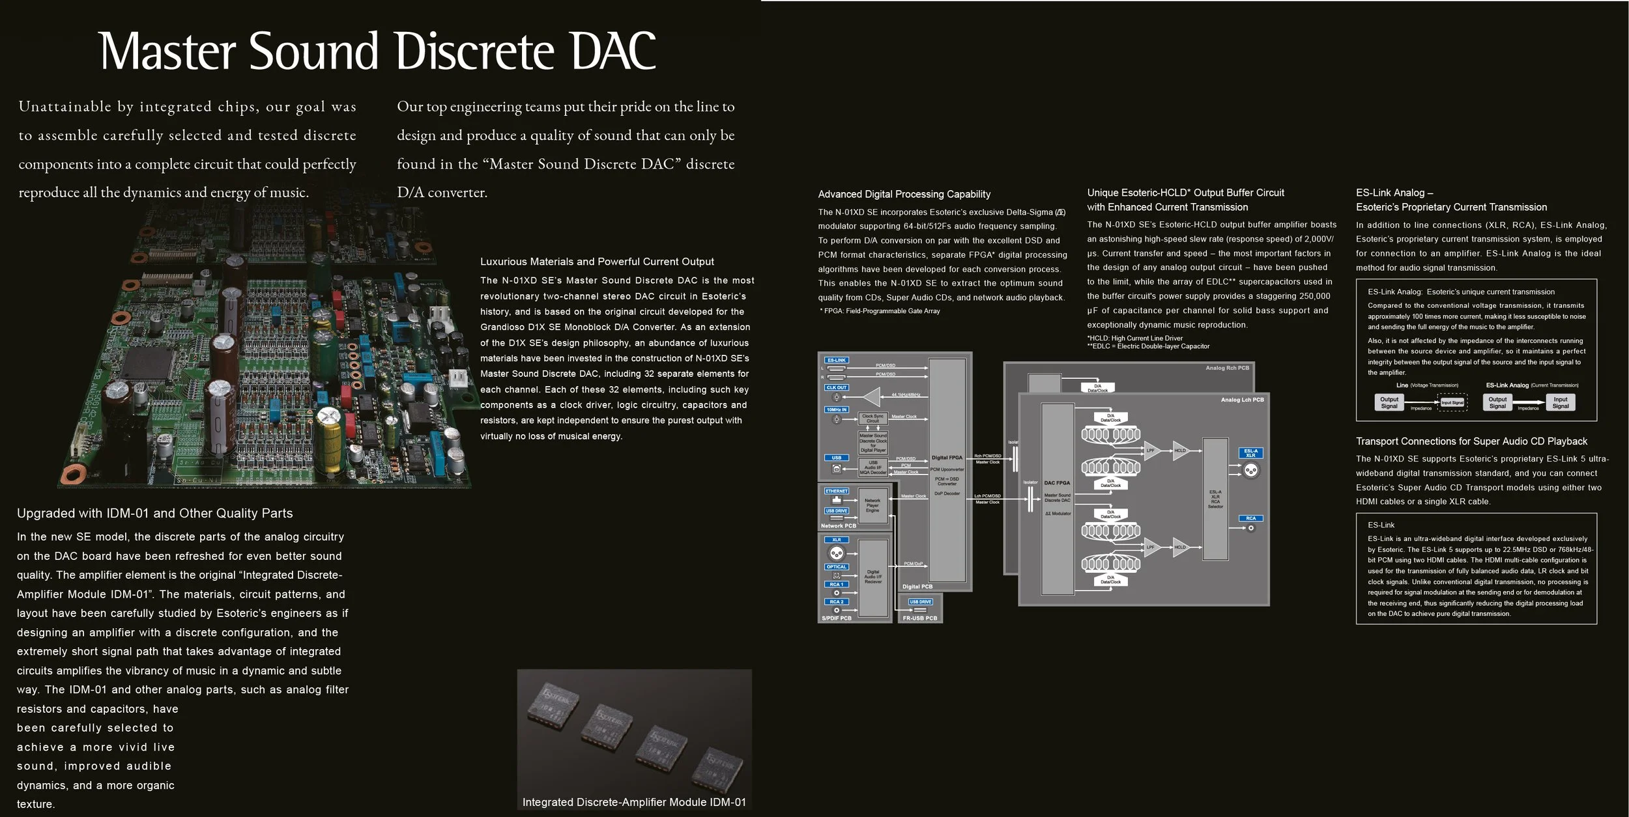Click the ESL-A XLR output connector icon
Viewport: 1629px width, 817px height.
pyautogui.click(x=1250, y=470)
